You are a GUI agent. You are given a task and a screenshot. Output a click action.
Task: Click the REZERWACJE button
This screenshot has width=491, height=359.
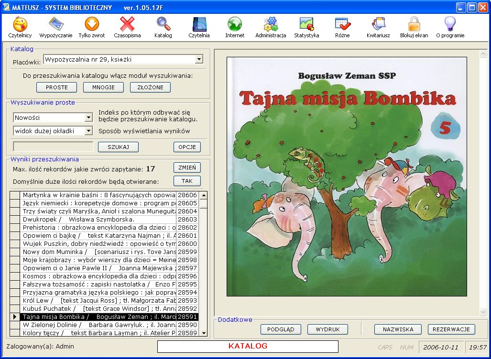451,329
